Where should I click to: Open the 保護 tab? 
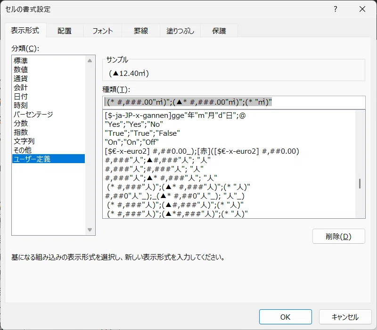pos(219,31)
